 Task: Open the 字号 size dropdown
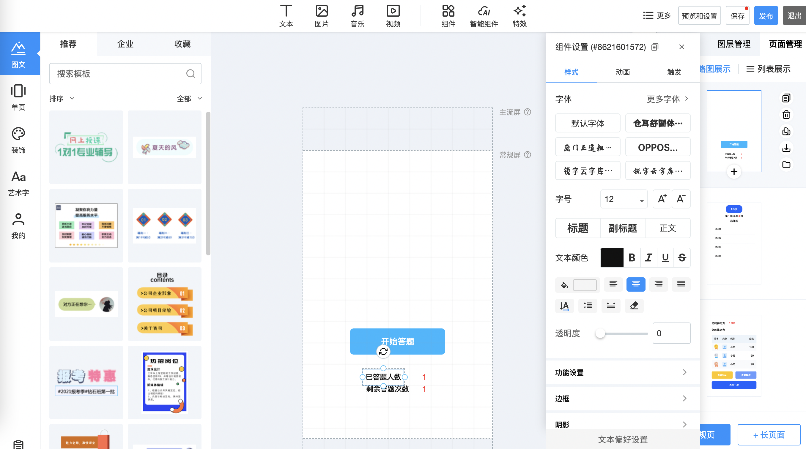click(624, 199)
